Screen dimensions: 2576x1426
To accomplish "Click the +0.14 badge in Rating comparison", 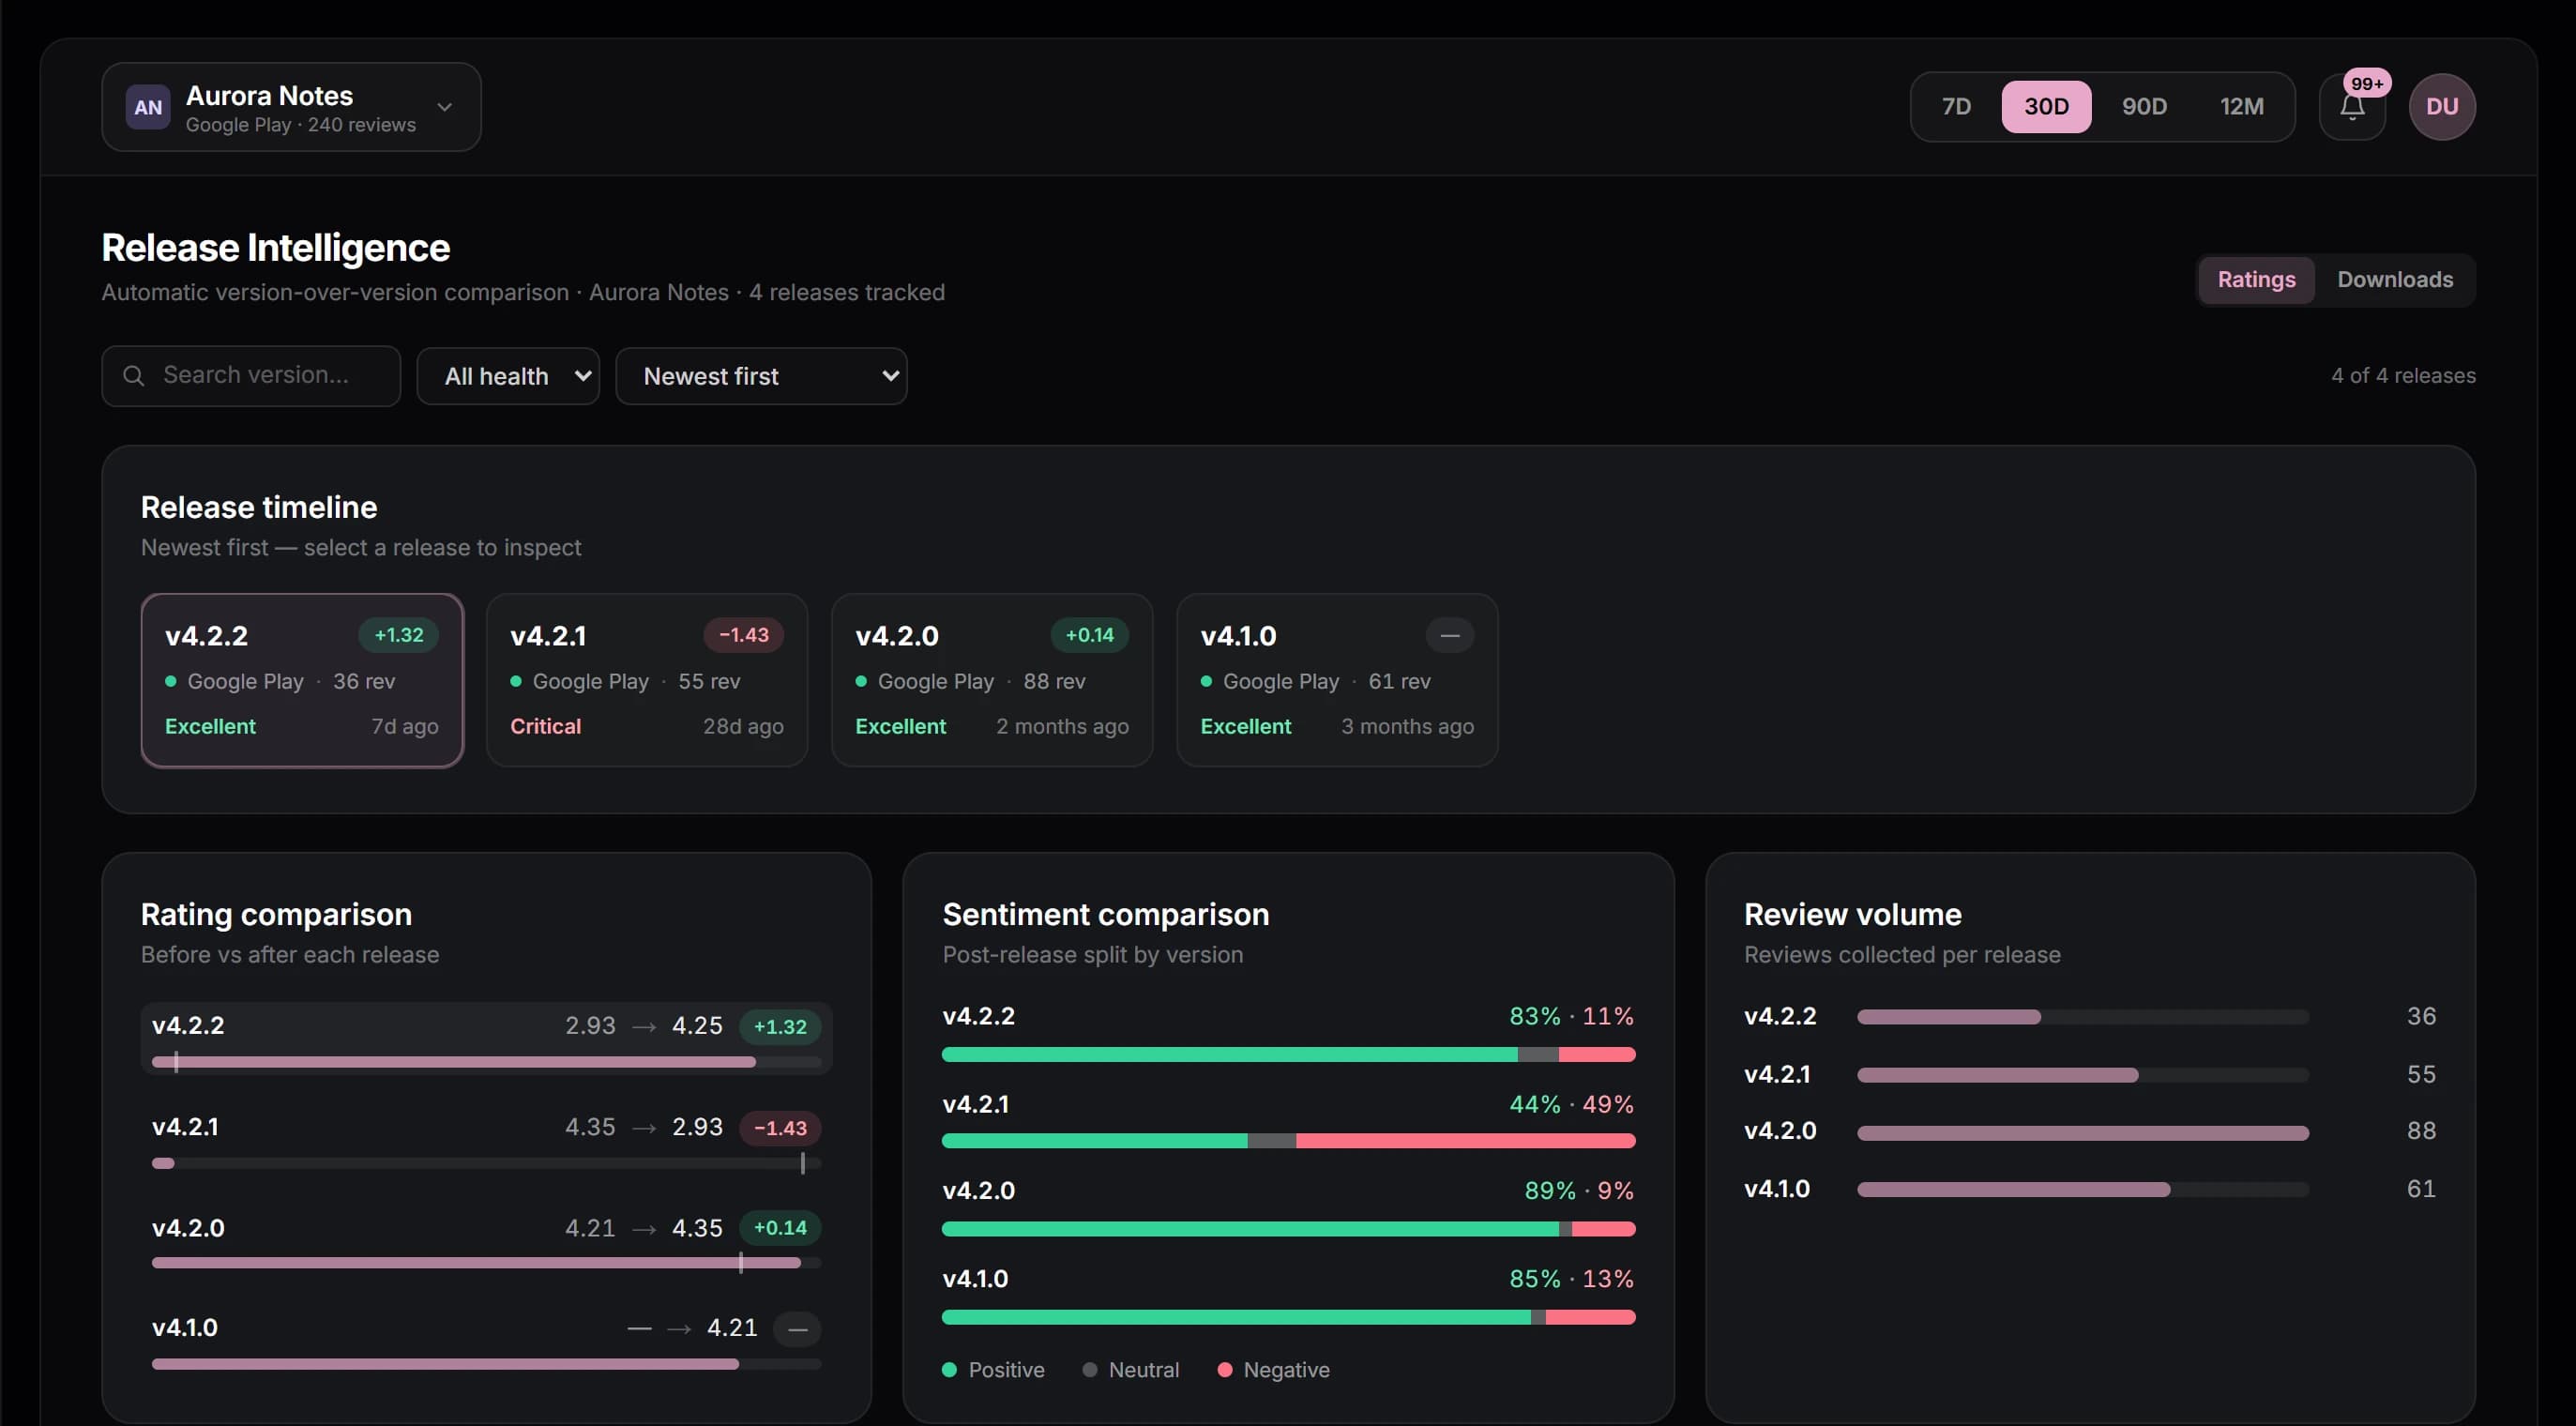I will (x=779, y=1228).
